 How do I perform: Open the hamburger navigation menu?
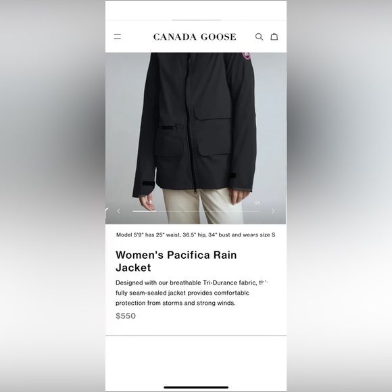pos(117,36)
